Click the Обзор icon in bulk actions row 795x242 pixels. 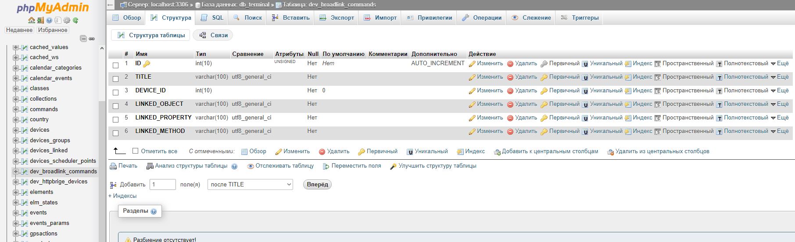tap(244, 151)
